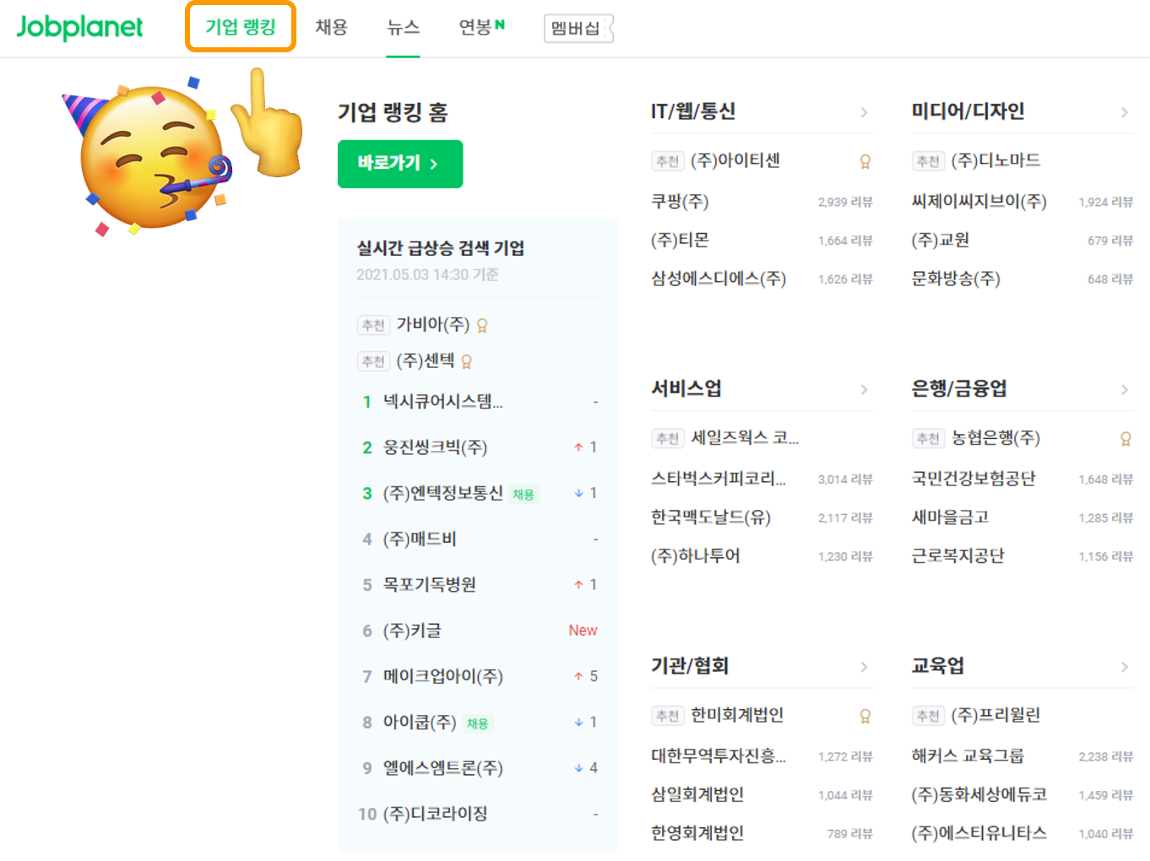Open recommended company (주)센텍

[426, 361]
